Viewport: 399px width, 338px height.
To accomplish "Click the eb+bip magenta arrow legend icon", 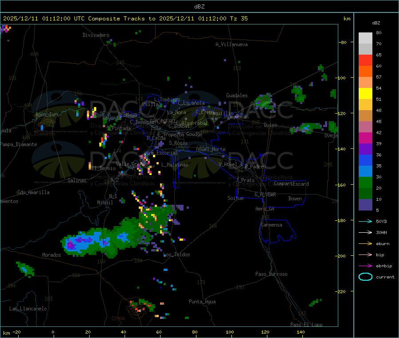I will click(365, 266).
